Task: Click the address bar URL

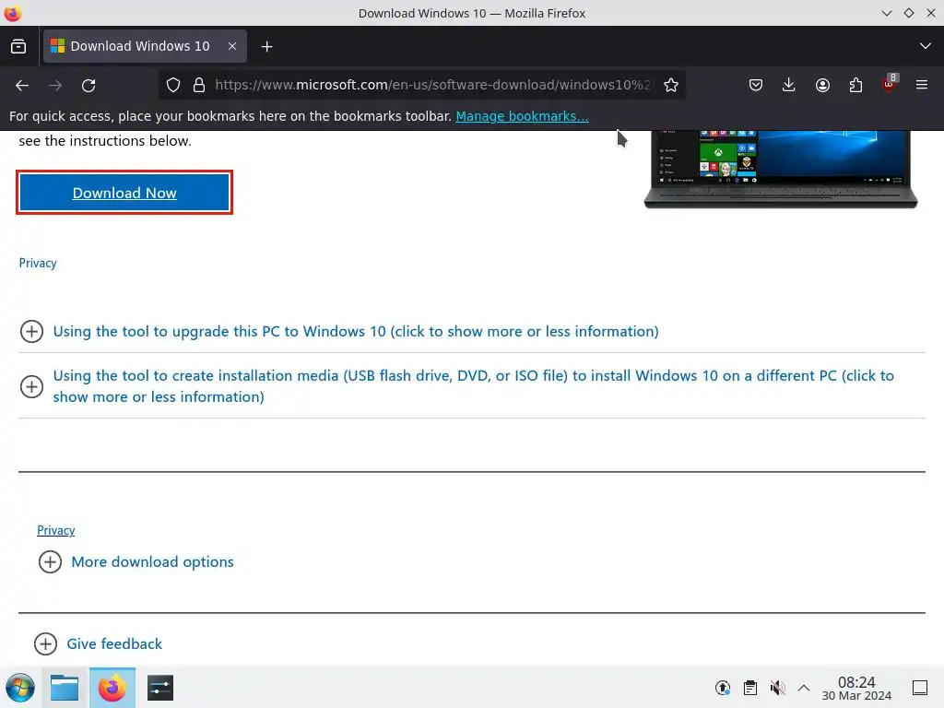Action: (x=432, y=86)
